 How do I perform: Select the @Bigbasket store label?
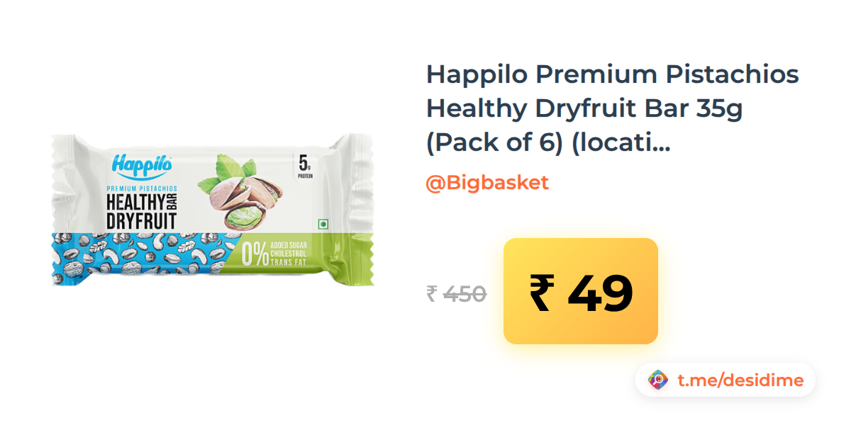[x=487, y=183]
